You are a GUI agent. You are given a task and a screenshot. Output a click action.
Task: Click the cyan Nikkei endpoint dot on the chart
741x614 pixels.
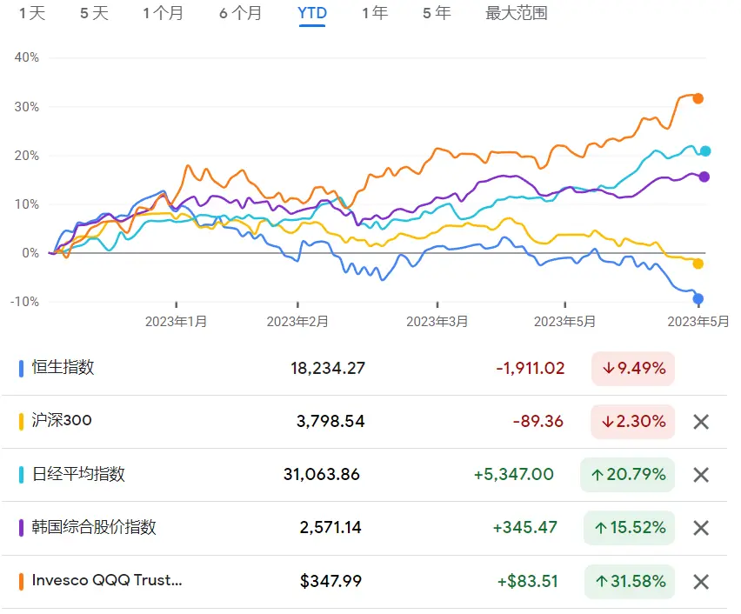click(705, 151)
